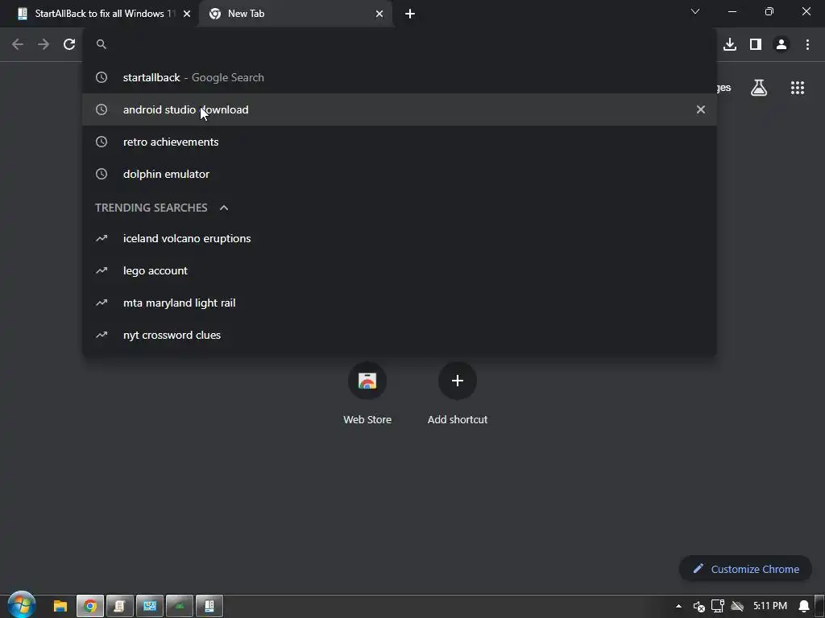The image size is (825, 618).
Task: Open the Downloads icon in toolbar
Action: click(x=730, y=44)
